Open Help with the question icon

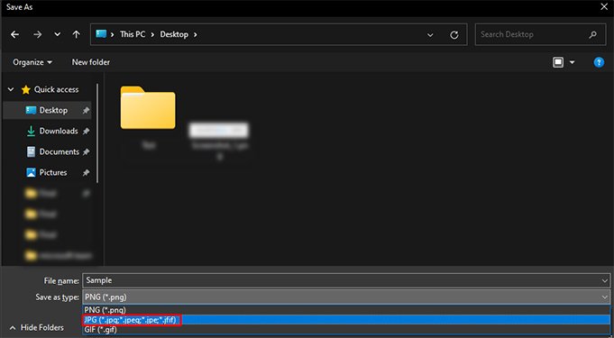click(599, 62)
